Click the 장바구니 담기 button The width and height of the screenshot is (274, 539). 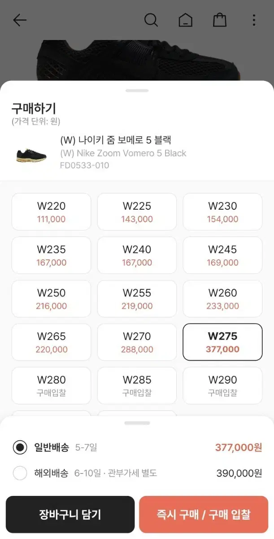coord(70,514)
